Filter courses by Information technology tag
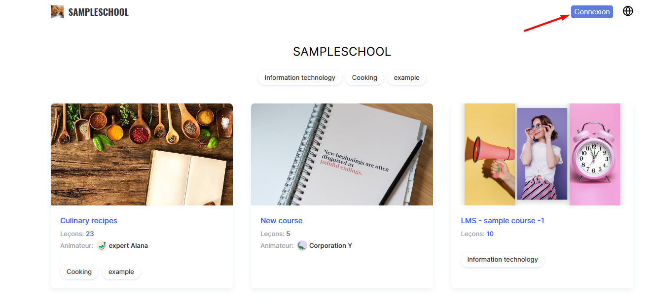The width and height of the screenshot is (654, 304). point(300,78)
